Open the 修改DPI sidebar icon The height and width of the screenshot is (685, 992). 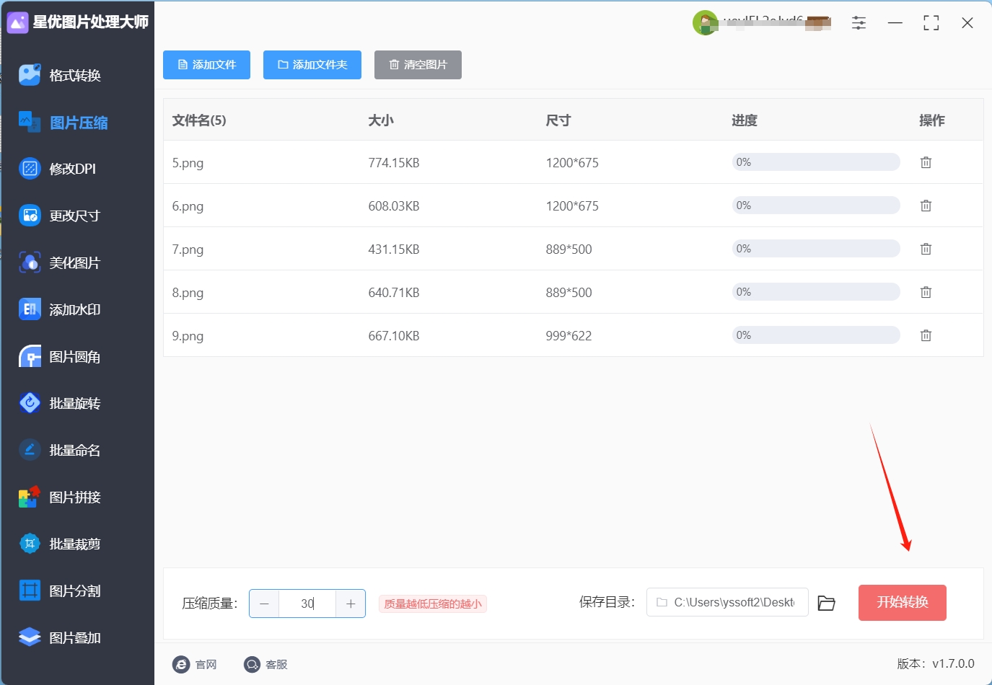point(30,169)
